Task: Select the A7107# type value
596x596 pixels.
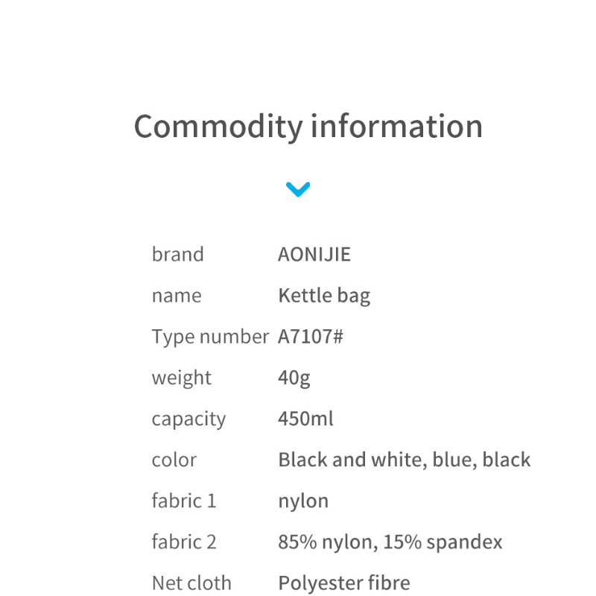Action: (311, 337)
